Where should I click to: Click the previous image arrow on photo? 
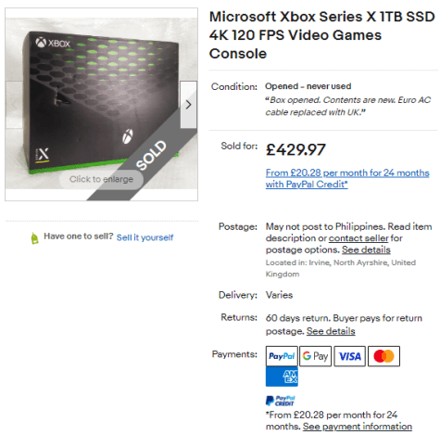pos(14,105)
